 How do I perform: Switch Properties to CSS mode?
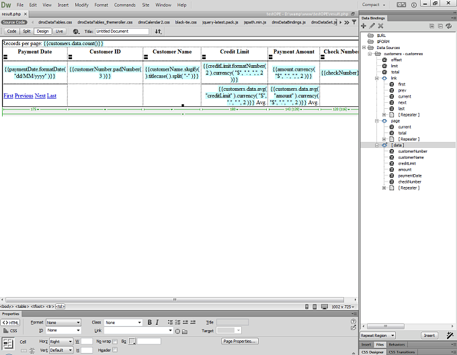(x=10, y=331)
